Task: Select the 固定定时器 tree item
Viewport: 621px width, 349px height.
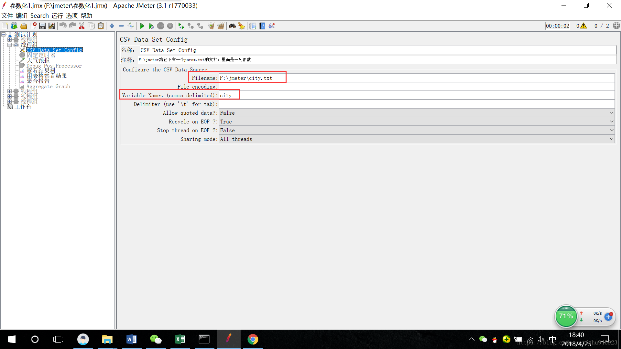Action: (x=41, y=55)
